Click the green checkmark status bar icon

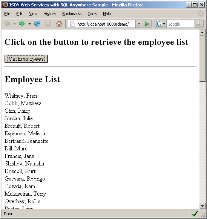point(195,214)
